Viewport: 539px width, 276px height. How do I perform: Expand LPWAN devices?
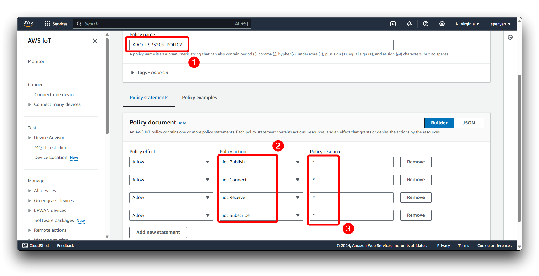pos(30,210)
